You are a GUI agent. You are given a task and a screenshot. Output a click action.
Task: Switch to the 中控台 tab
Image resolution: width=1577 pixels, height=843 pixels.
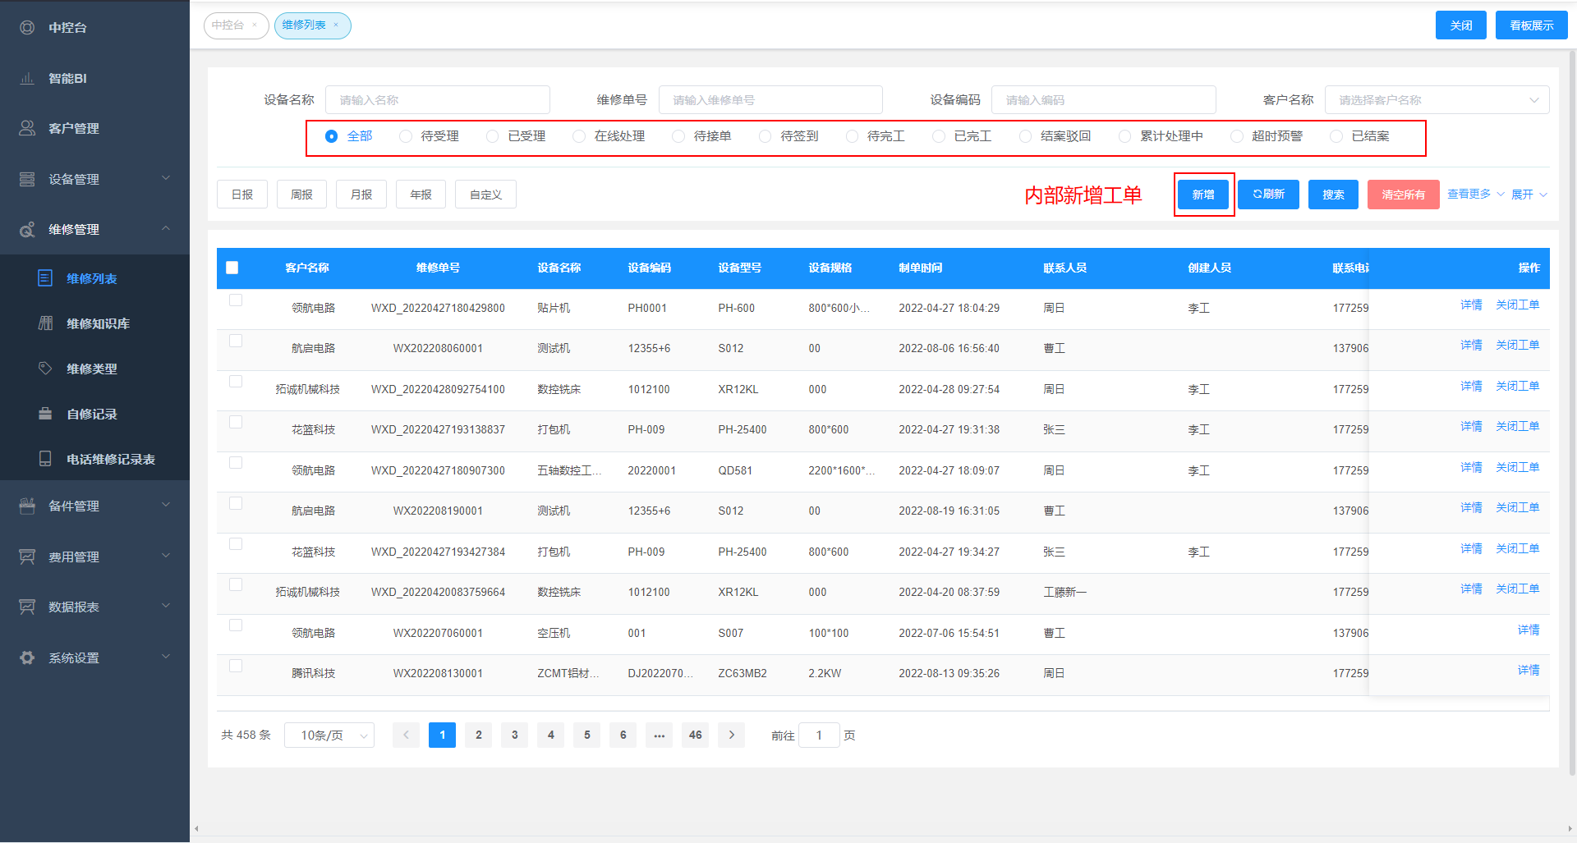coord(228,25)
